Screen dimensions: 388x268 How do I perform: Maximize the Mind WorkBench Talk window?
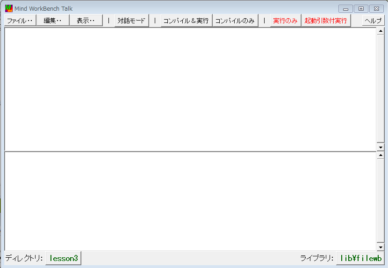361,9
